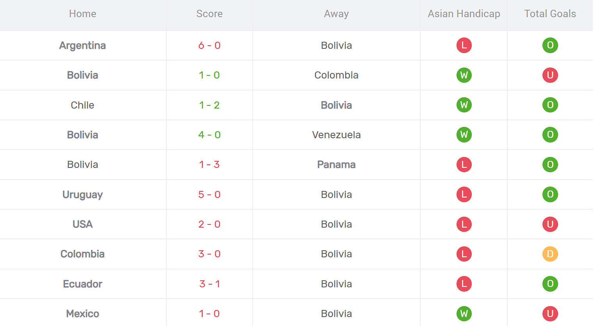The image size is (594, 326).
Task: Click the Total Goals column header
Action: (x=550, y=14)
